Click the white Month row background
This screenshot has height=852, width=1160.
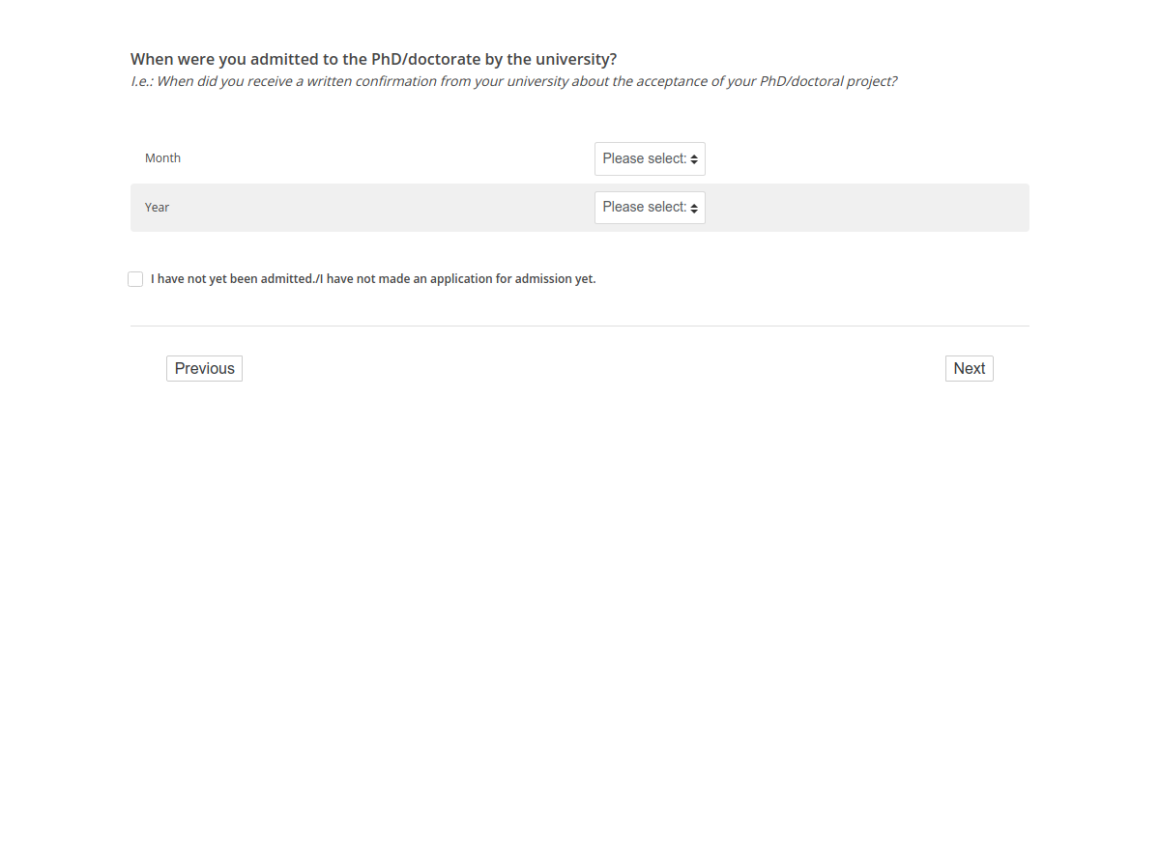[x=387, y=159]
